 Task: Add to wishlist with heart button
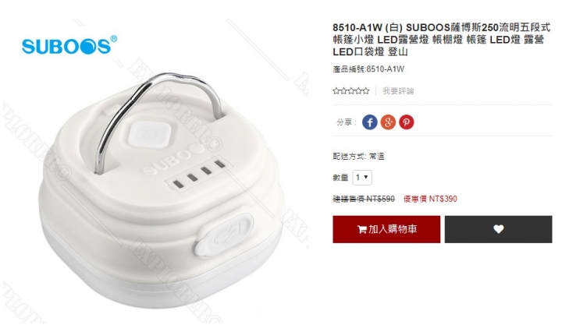pyautogui.click(x=498, y=229)
